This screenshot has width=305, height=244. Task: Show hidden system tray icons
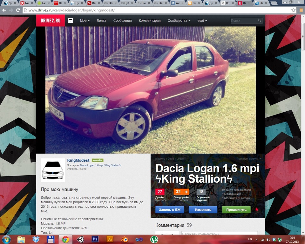[x=257, y=240]
